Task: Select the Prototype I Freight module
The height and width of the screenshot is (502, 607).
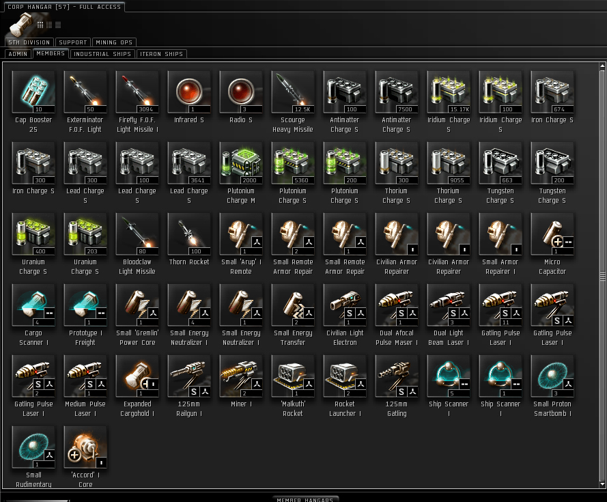Action: [85, 305]
